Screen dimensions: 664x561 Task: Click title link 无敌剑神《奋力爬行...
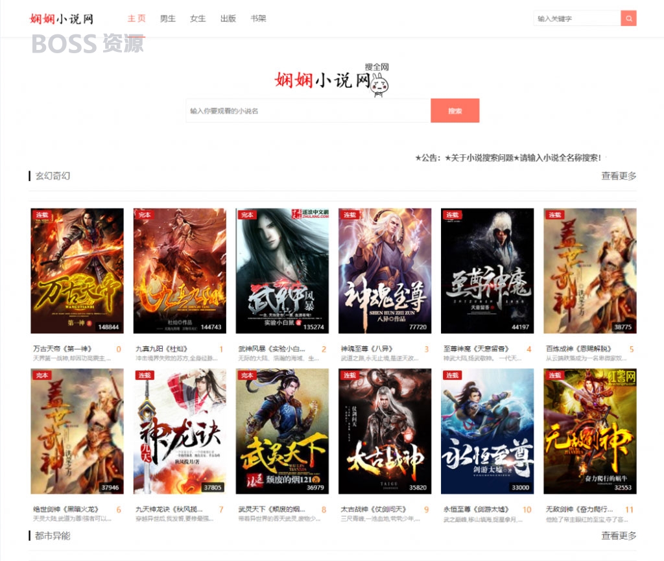click(579, 509)
